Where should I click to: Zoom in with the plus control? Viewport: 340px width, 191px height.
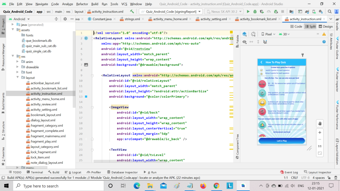[320, 132]
